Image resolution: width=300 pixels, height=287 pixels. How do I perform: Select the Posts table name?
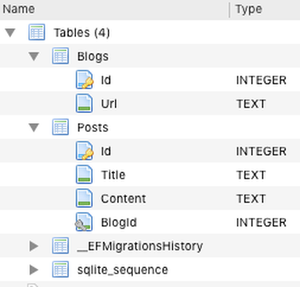point(93,128)
